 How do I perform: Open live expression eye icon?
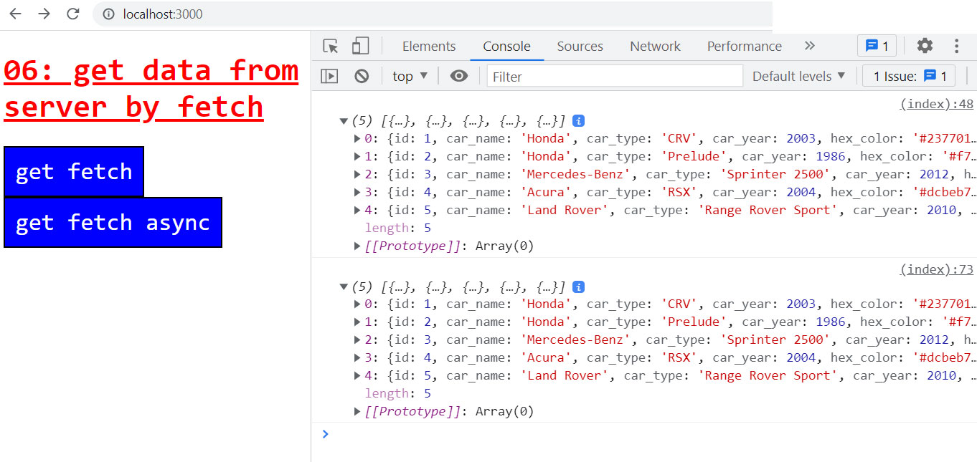click(459, 76)
